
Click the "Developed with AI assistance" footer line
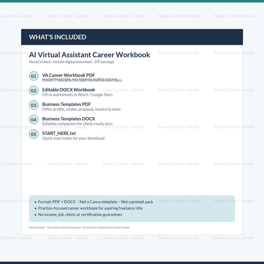(79, 227)
